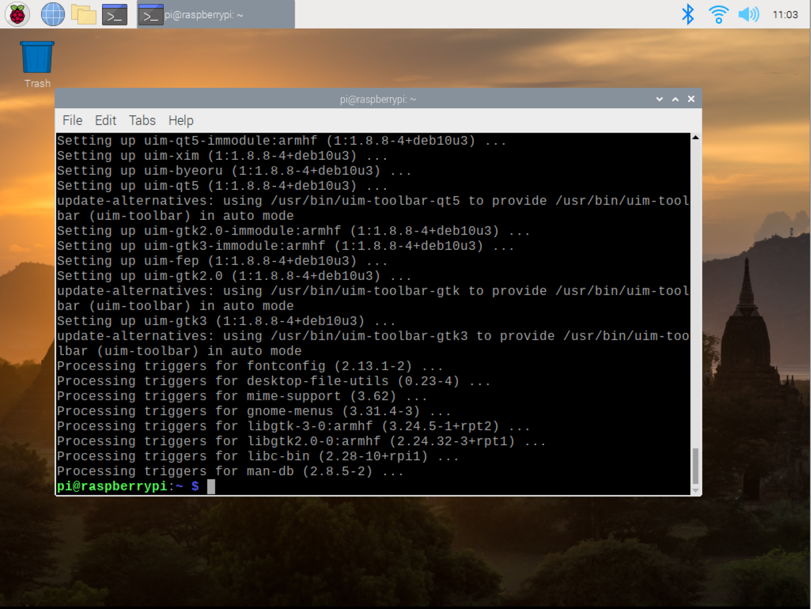Image resolution: width=811 pixels, height=609 pixels.
Task: Click 'Processing triggers for mime-support' line
Action: pos(242,396)
